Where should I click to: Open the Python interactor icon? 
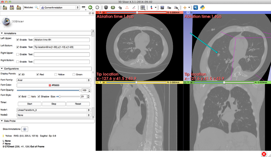(x=203, y=7)
